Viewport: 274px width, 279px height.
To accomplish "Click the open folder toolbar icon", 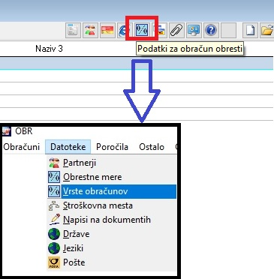I will coord(267,30).
